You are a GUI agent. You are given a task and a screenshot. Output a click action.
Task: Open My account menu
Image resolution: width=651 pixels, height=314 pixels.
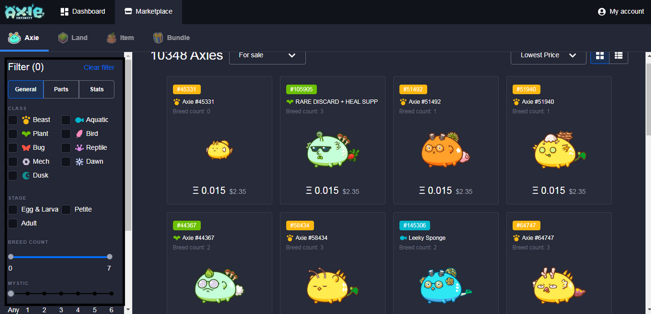(x=621, y=12)
